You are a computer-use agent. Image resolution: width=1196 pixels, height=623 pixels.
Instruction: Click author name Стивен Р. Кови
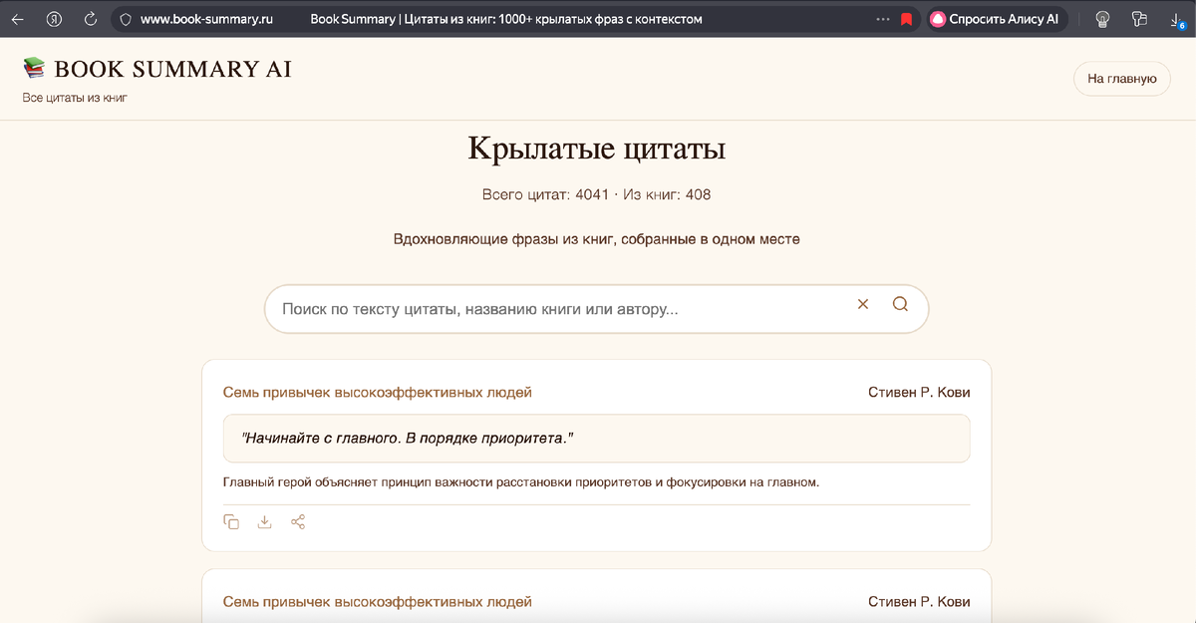point(919,392)
